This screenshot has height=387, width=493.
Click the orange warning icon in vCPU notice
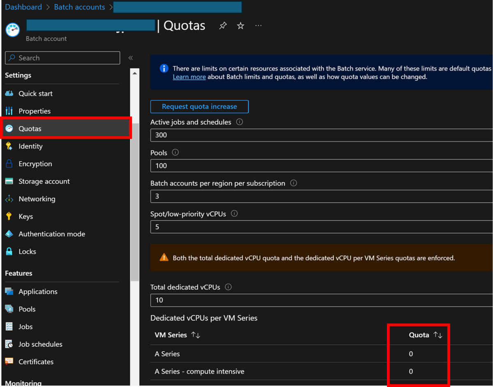pyautogui.click(x=164, y=258)
